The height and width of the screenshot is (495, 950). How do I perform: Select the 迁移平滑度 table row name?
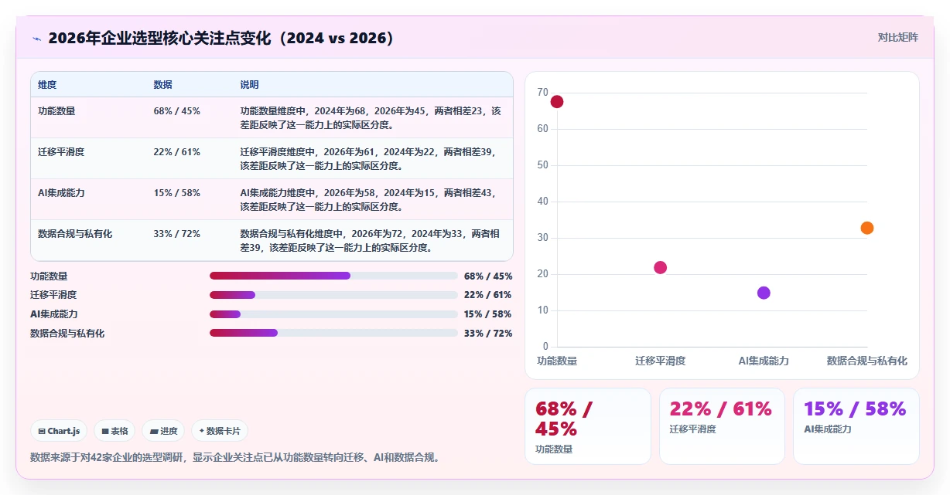tap(61, 151)
